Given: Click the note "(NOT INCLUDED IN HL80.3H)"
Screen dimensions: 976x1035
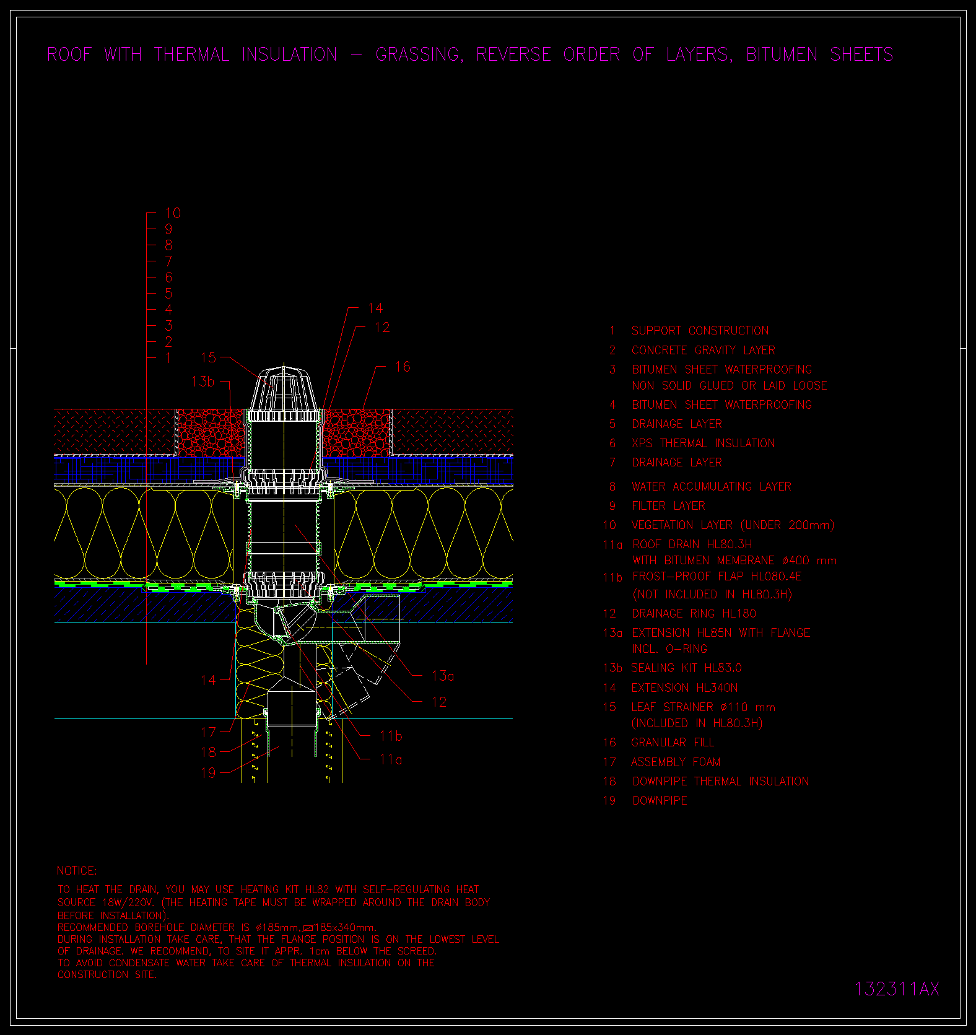Looking at the screenshot, I should [712, 594].
